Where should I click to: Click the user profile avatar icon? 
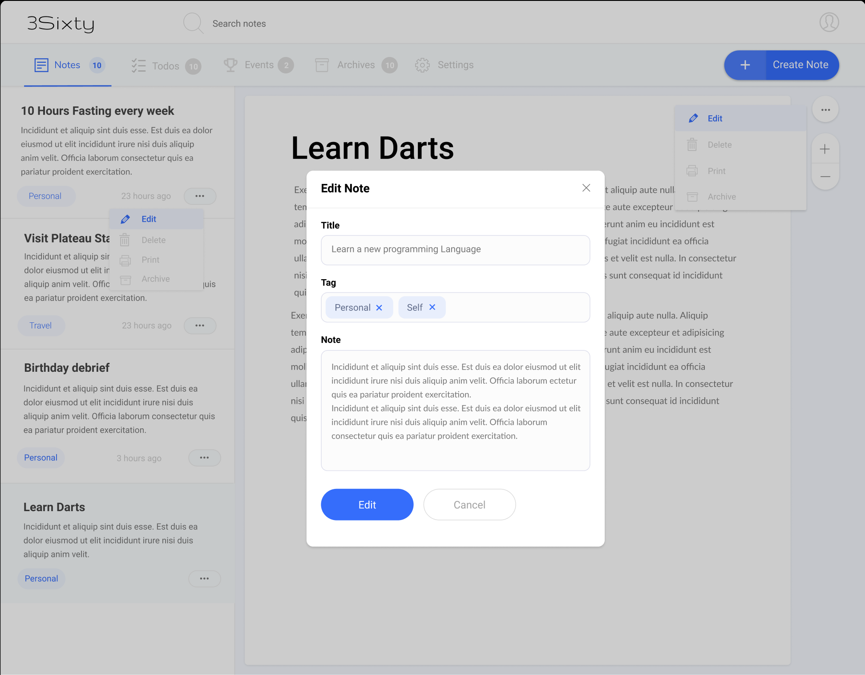829,22
